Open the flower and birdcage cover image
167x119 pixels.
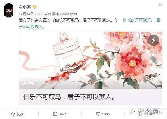90,60
